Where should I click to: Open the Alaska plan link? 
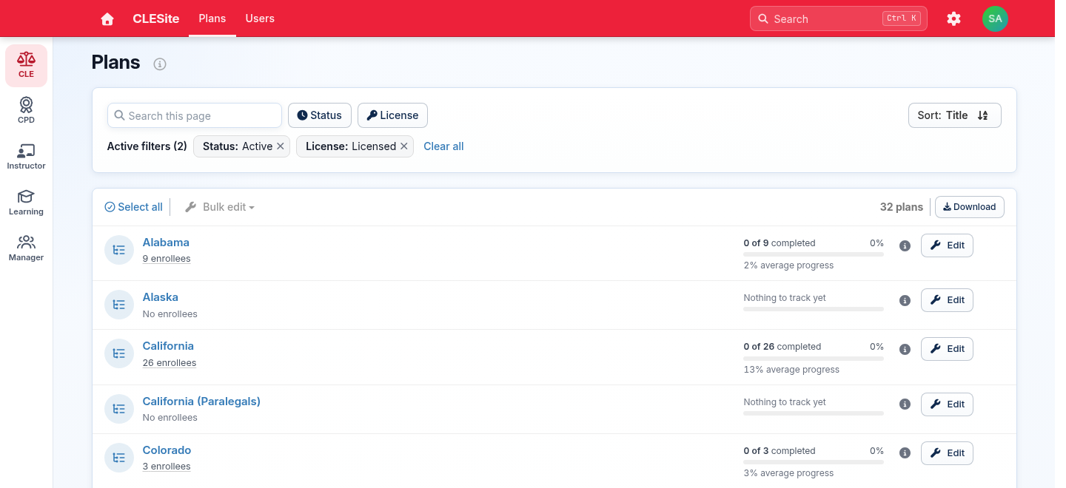click(161, 297)
